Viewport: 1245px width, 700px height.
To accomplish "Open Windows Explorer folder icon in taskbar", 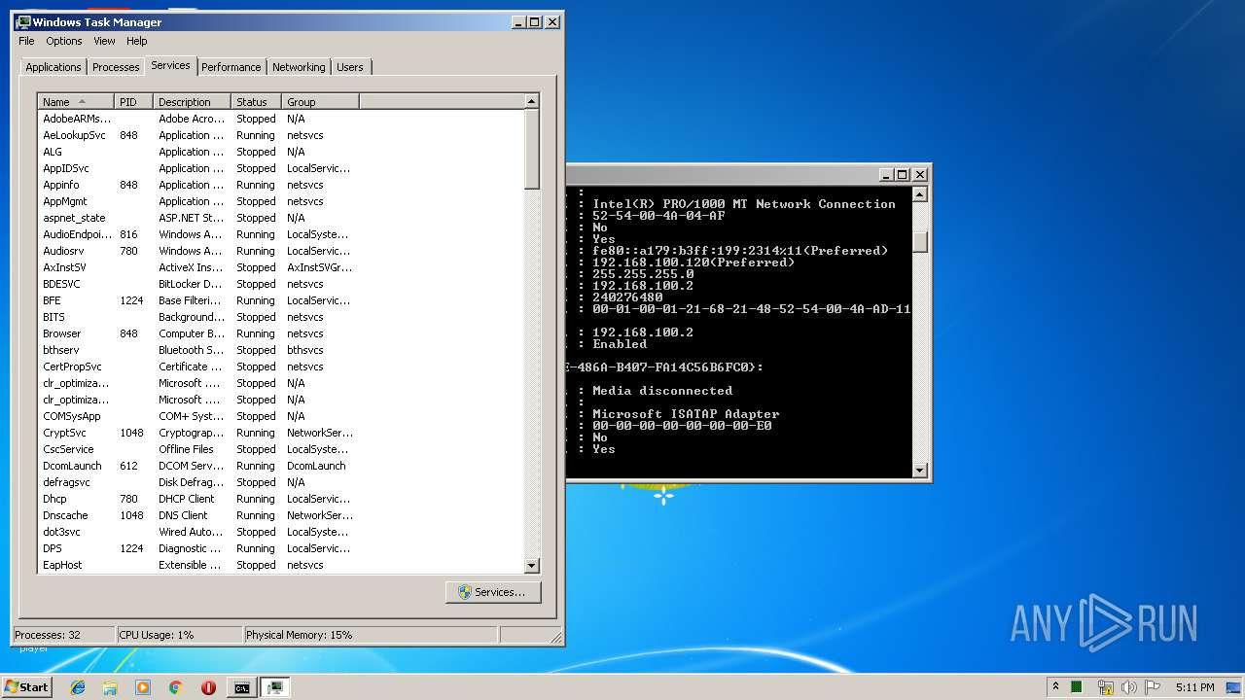I will point(110,687).
